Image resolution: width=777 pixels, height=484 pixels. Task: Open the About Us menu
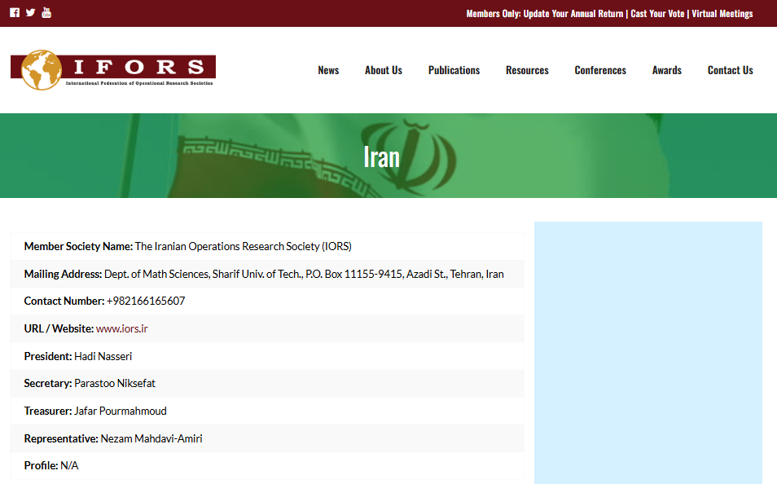[x=383, y=70]
